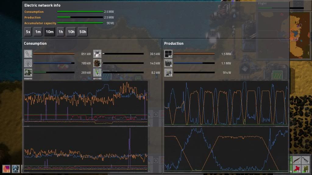Open the bottom-left item slot showing 21
The height and width of the screenshot is (175, 312).
click(6, 169)
